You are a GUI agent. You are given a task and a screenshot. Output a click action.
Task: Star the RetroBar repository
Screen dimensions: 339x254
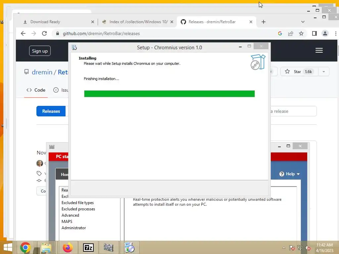(299, 72)
